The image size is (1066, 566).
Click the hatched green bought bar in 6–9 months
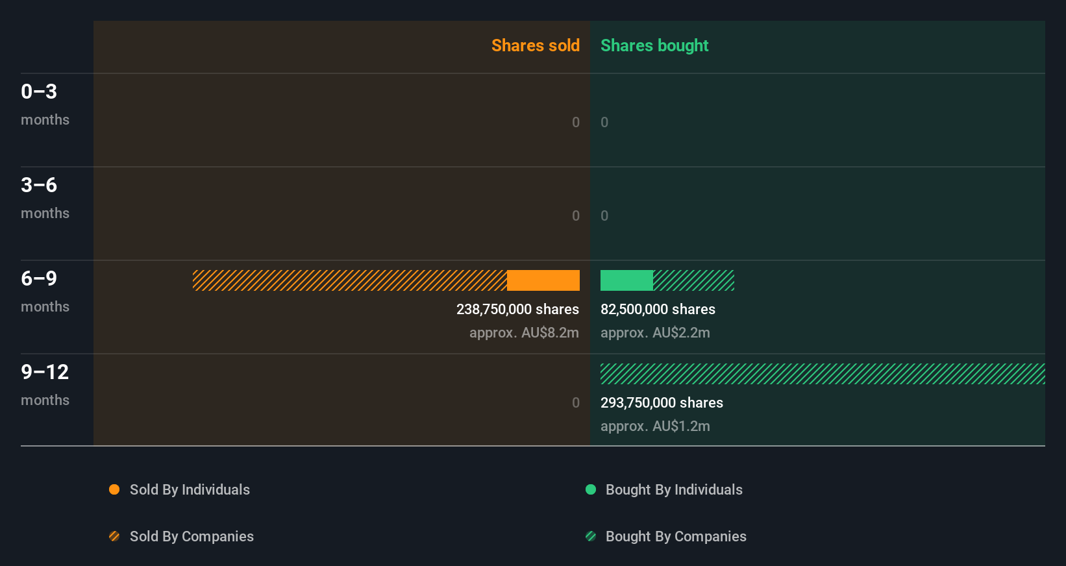[693, 280]
